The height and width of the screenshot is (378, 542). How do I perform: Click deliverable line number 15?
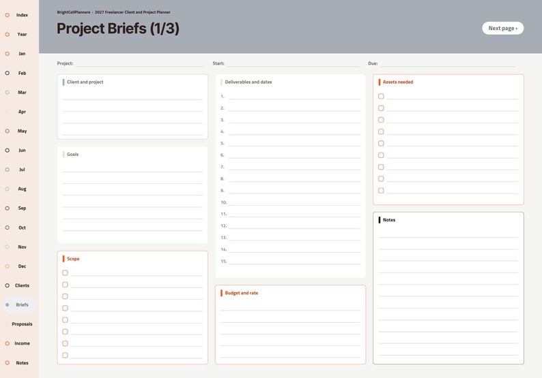[294, 261]
